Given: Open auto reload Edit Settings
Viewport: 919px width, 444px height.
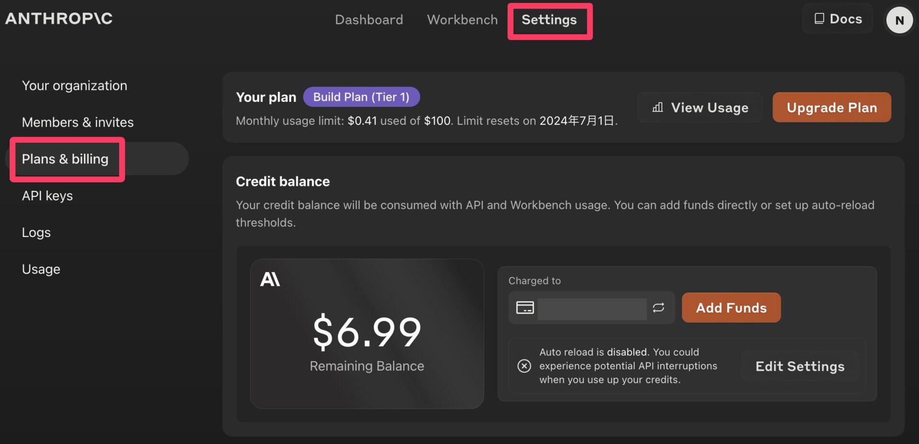Looking at the screenshot, I should pyautogui.click(x=799, y=366).
